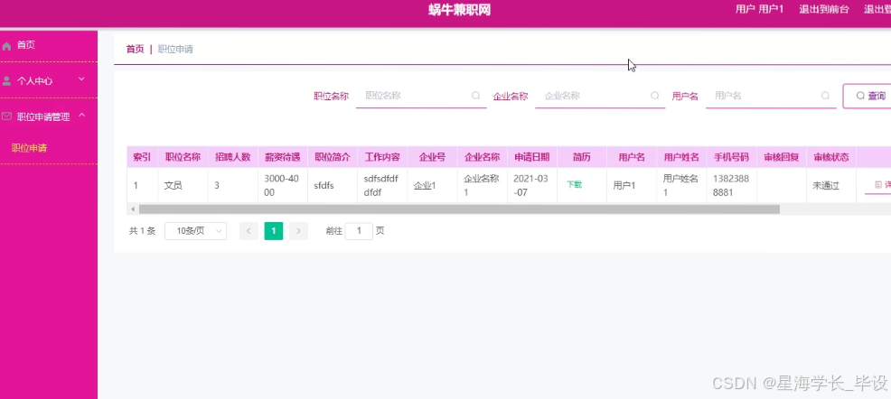
Task: Click the 索引 column header
Action: [142, 157]
